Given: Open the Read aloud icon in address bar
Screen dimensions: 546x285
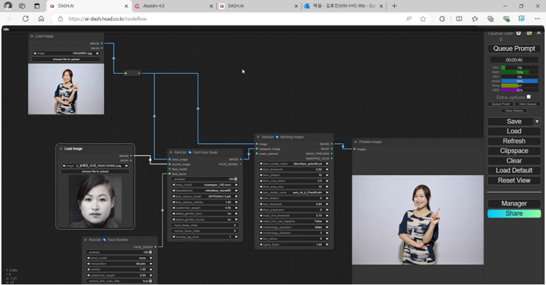Looking at the screenshot, I should click(x=409, y=19).
